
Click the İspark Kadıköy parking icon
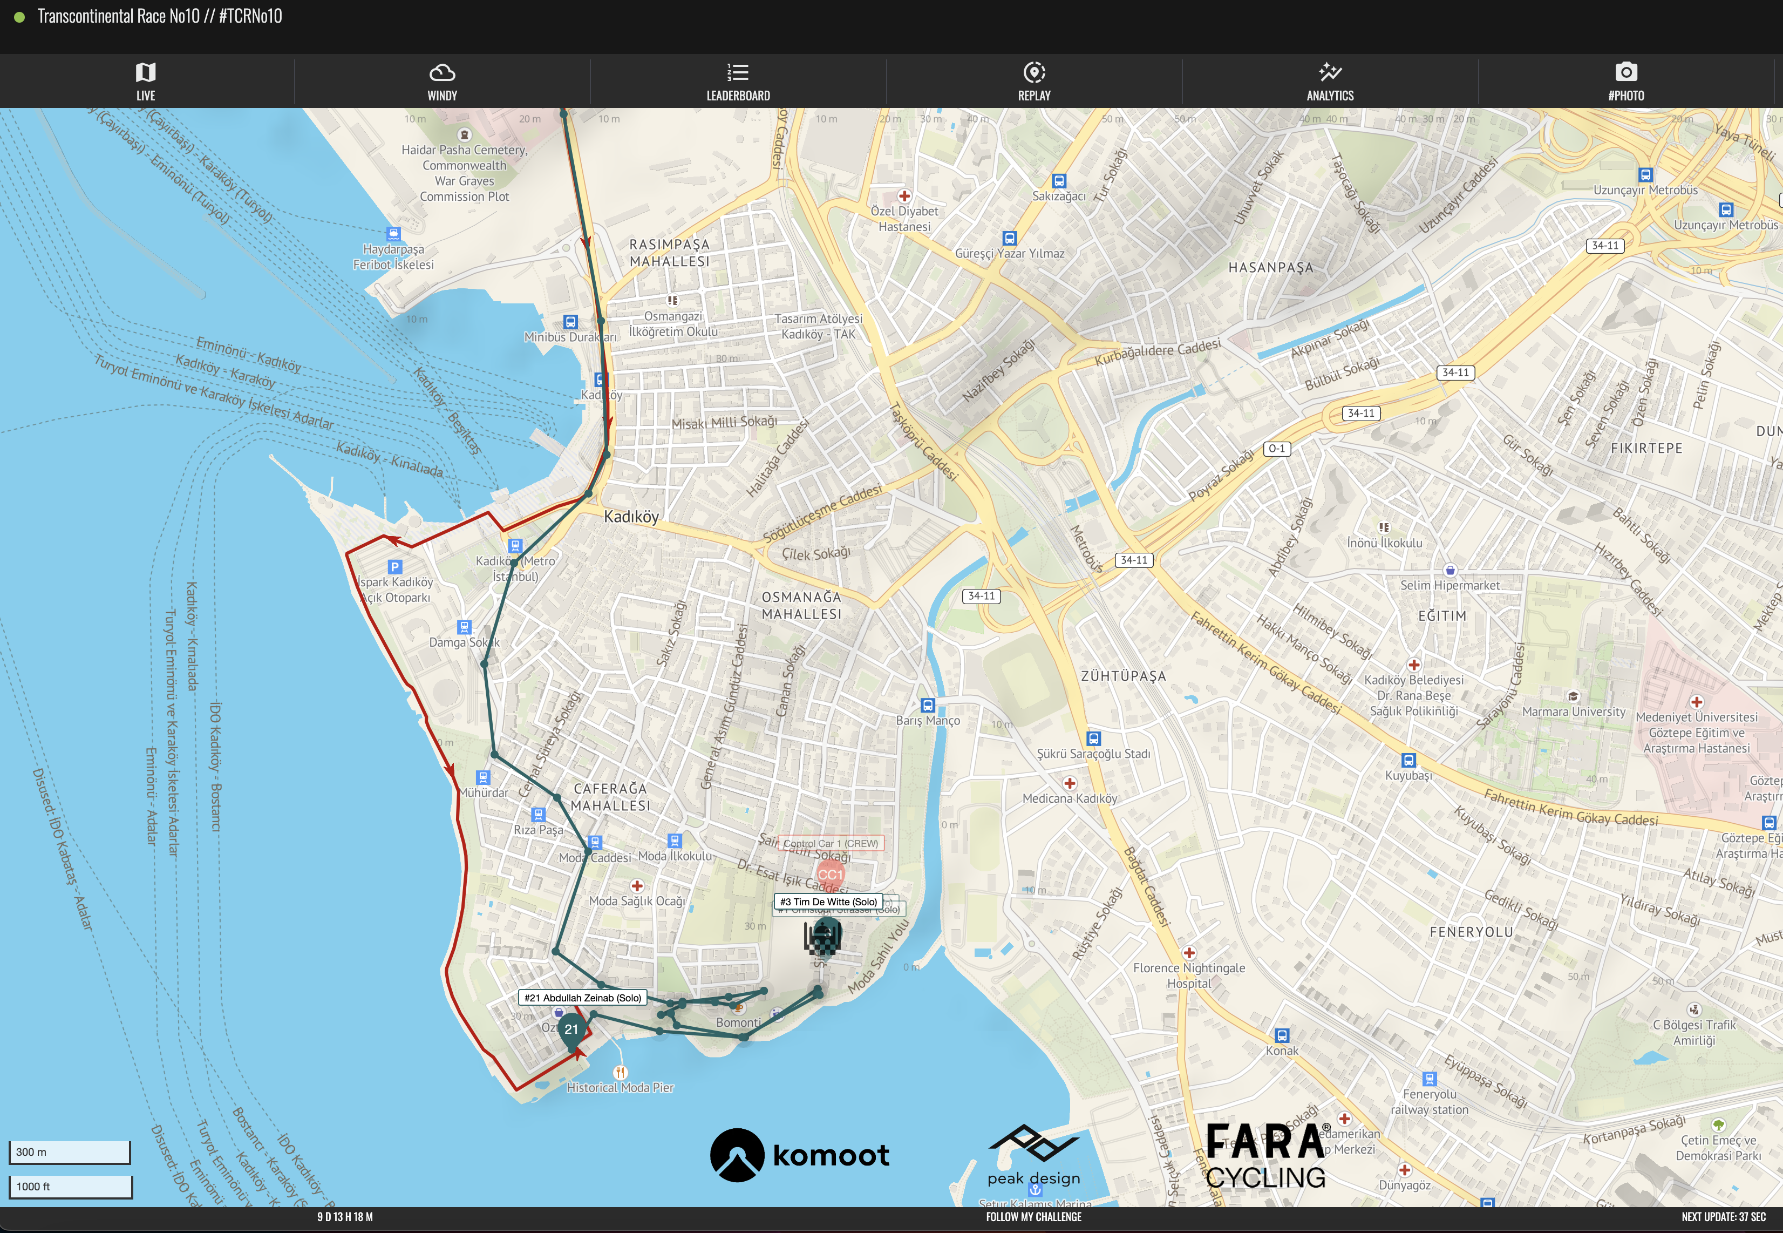click(x=394, y=566)
